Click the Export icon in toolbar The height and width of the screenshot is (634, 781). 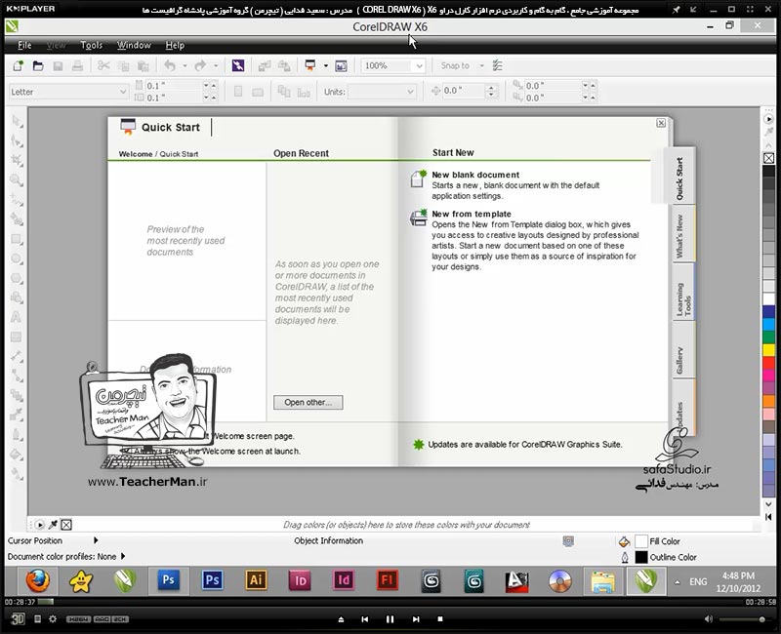[x=284, y=65]
